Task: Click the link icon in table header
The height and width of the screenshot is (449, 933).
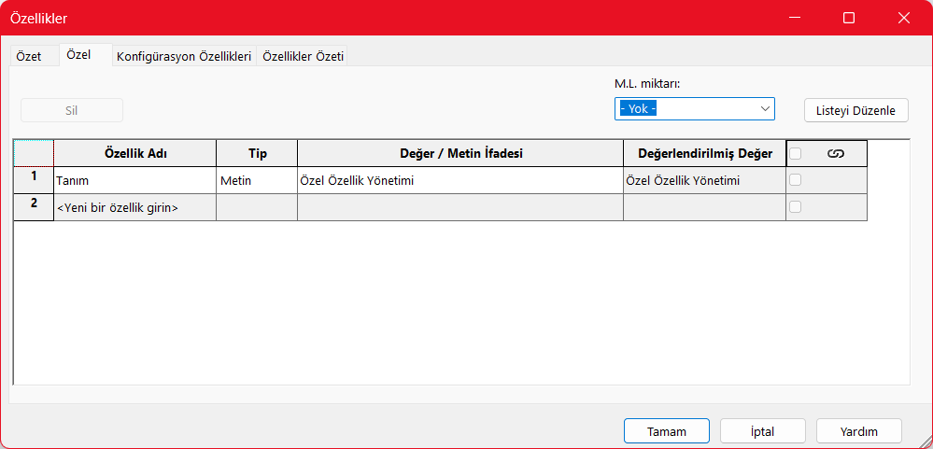Action: tap(836, 153)
